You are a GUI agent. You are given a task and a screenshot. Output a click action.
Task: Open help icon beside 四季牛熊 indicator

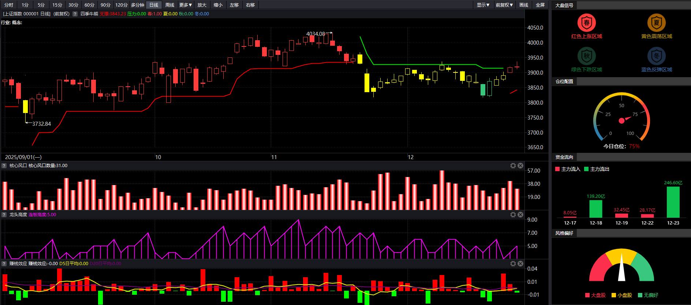[x=75, y=14]
